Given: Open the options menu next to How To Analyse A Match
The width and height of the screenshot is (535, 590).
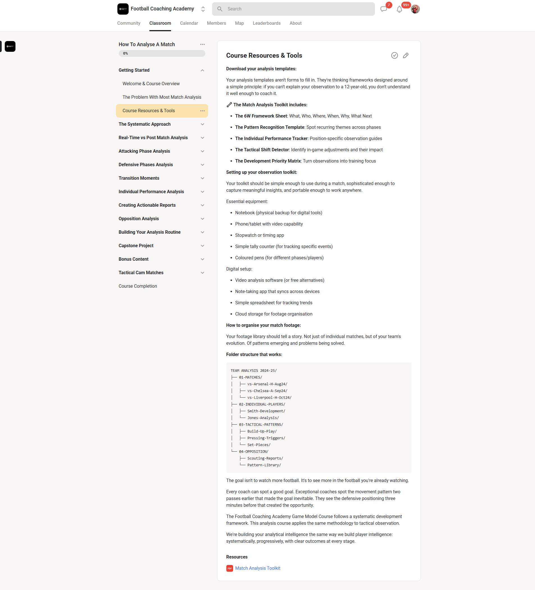Looking at the screenshot, I should (x=202, y=44).
